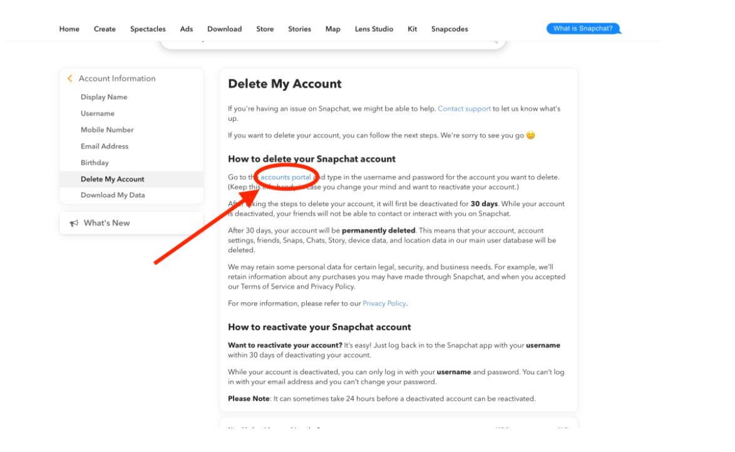The width and height of the screenshot is (735, 452).
Task: Select Lens Studio in the navigation bar
Action: pyautogui.click(x=374, y=29)
